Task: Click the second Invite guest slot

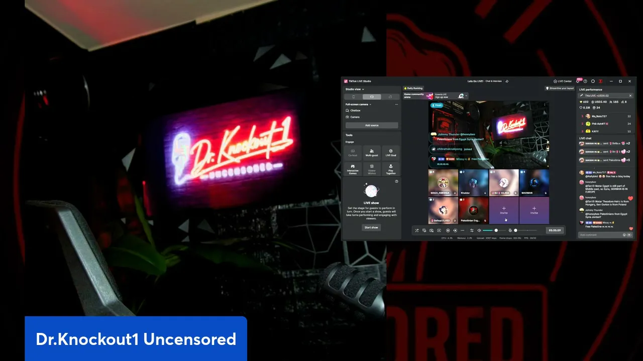Action: [534, 210]
